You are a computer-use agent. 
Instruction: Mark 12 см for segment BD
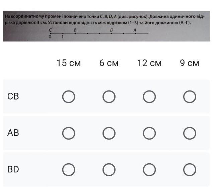[x=149, y=170]
